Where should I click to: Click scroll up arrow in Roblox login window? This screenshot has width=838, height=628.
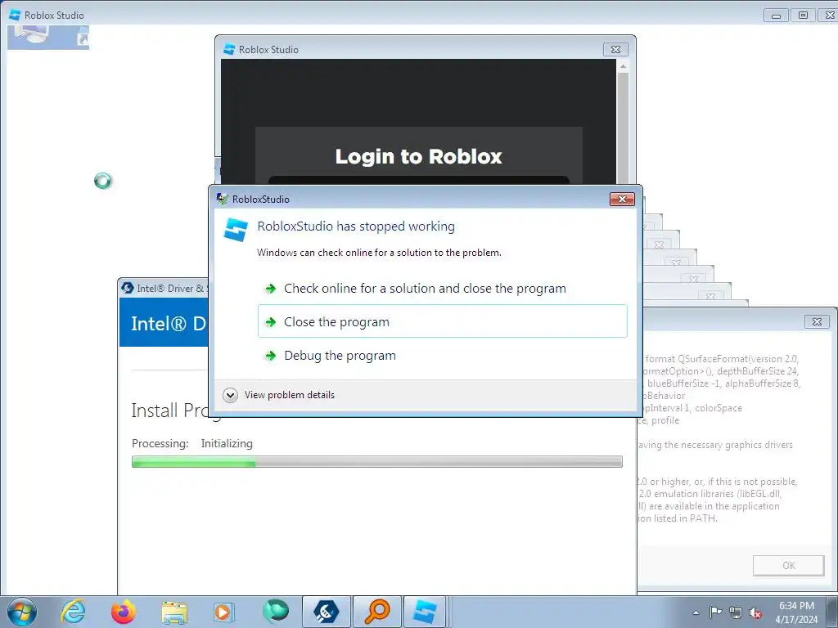click(x=623, y=65)
